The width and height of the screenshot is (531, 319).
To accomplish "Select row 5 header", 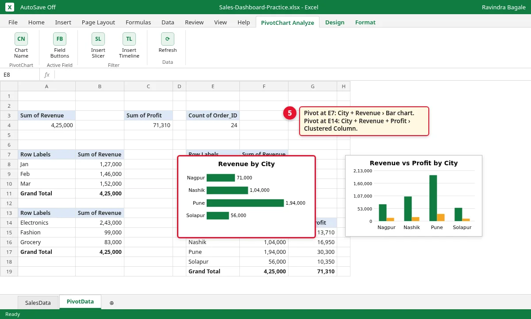I will click(9, 135).
